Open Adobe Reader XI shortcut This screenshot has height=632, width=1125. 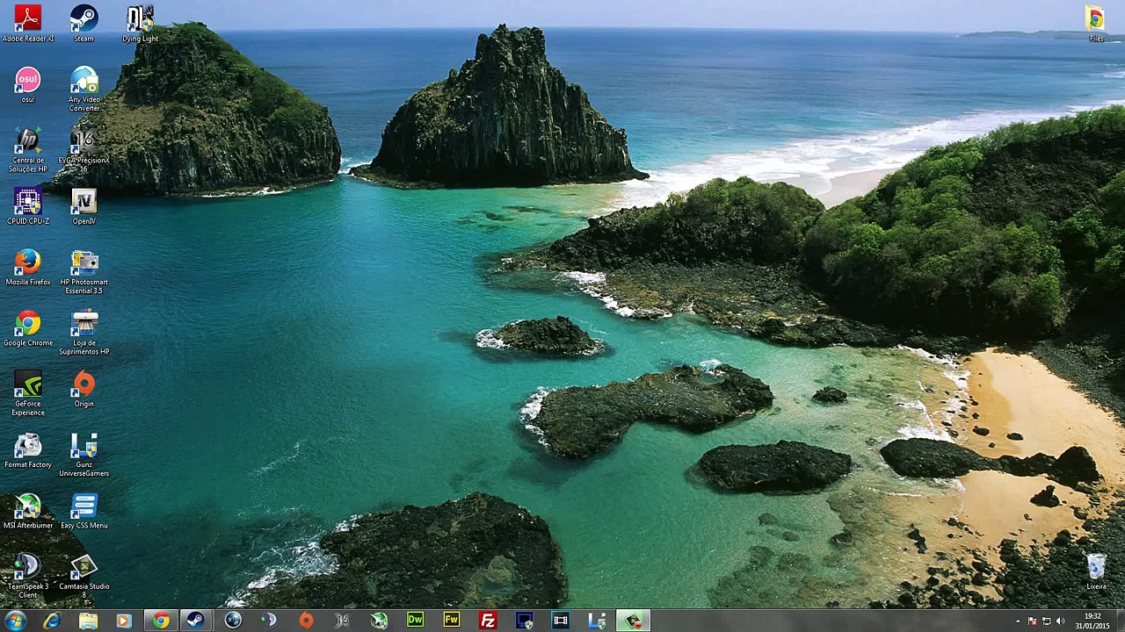coord(27,19)
